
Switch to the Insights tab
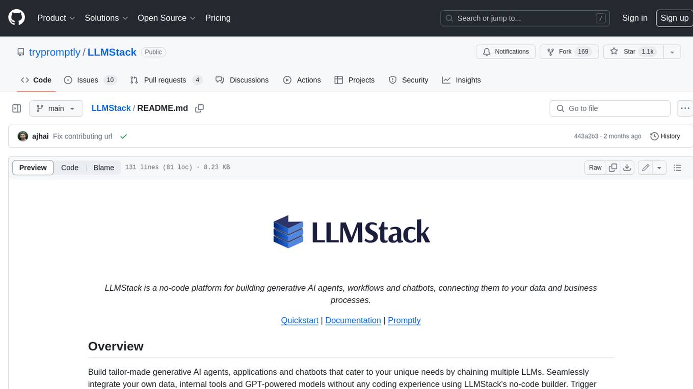[x=461, y=80]
